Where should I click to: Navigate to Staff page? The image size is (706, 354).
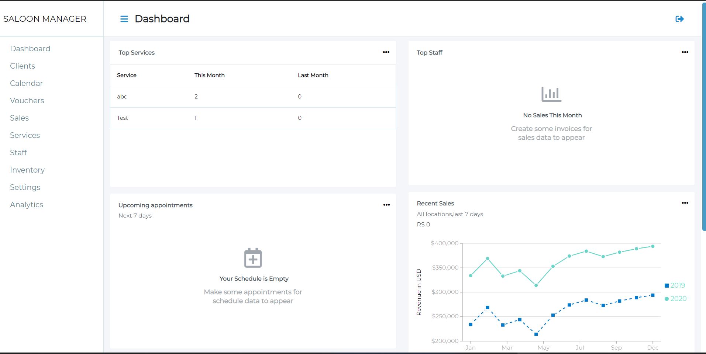pyautogui.click(x=18, y=153)
